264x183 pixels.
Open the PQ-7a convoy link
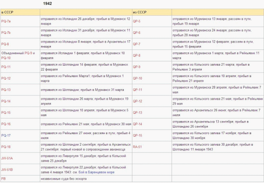(x=6, y=21)
